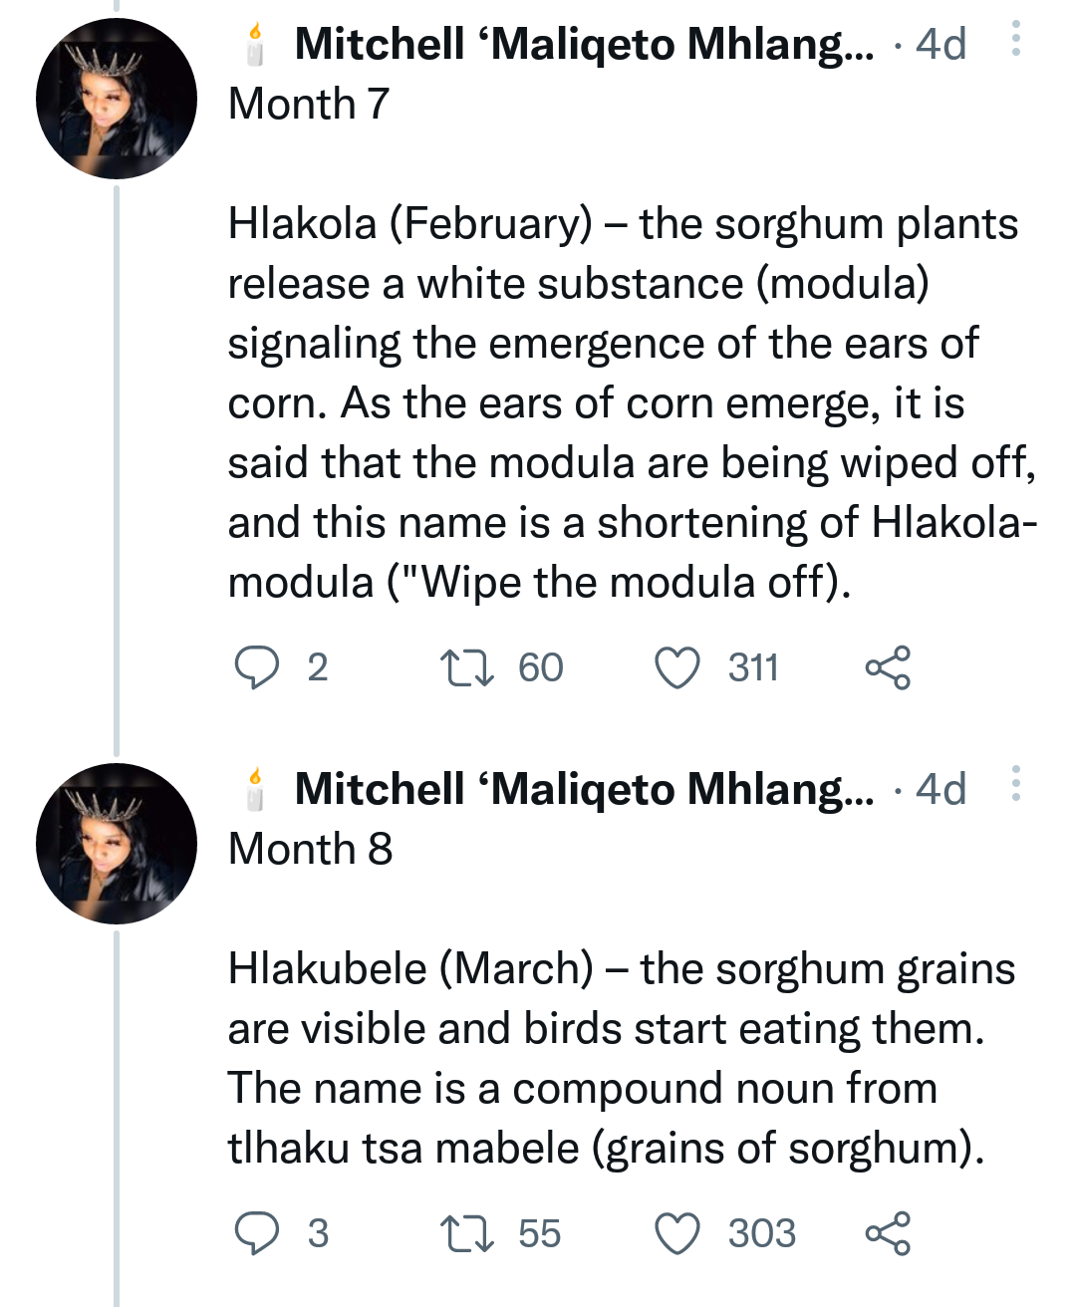Open profile picture on Month 7 tweet
The image size is (1076, 1307).
[x=117, y=99]
